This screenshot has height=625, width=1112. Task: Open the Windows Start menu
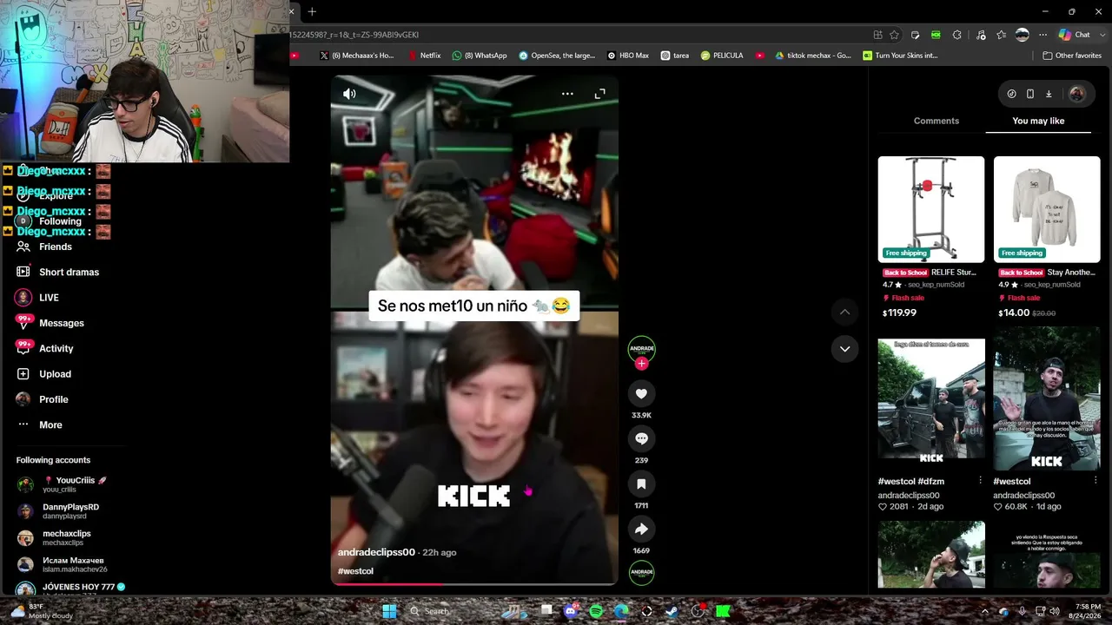coord(389,611)
